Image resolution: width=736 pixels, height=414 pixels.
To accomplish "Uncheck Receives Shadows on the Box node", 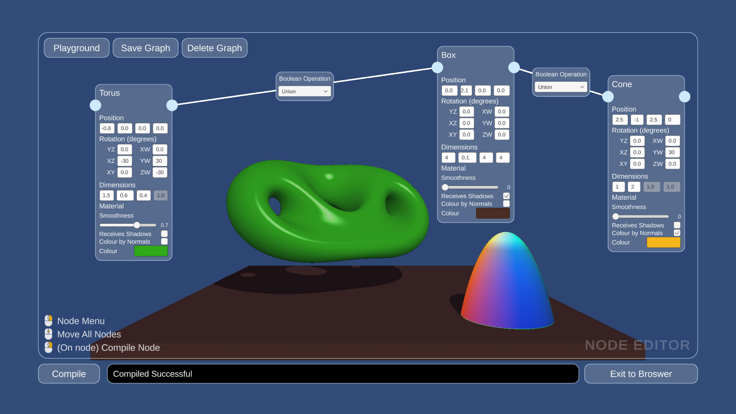I will 506,196.
